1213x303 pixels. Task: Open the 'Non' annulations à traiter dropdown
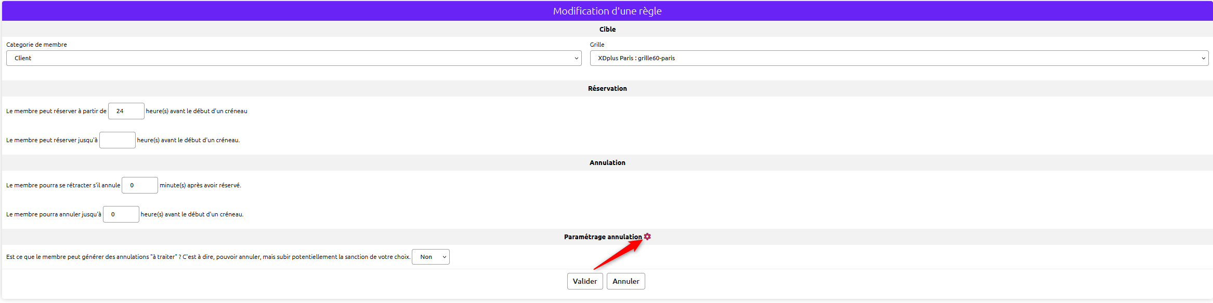[430, 257]
